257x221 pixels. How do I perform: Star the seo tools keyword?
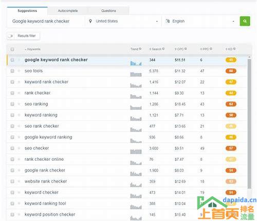[19, 71]
